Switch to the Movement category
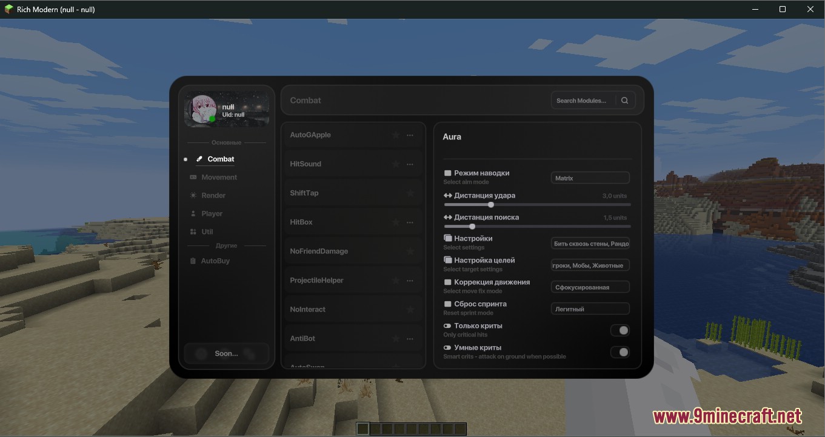 219,178
